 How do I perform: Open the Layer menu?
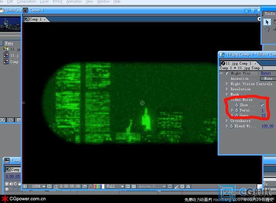pyautogui.click(x=45, y=2)
